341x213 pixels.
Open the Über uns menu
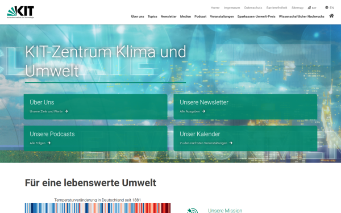138,16
